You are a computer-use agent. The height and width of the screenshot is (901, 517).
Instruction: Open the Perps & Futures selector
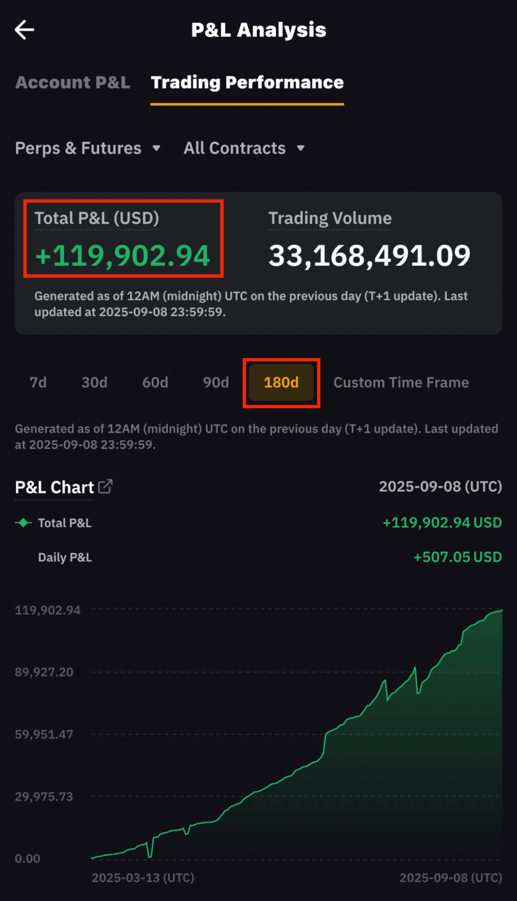click(78, 148)
